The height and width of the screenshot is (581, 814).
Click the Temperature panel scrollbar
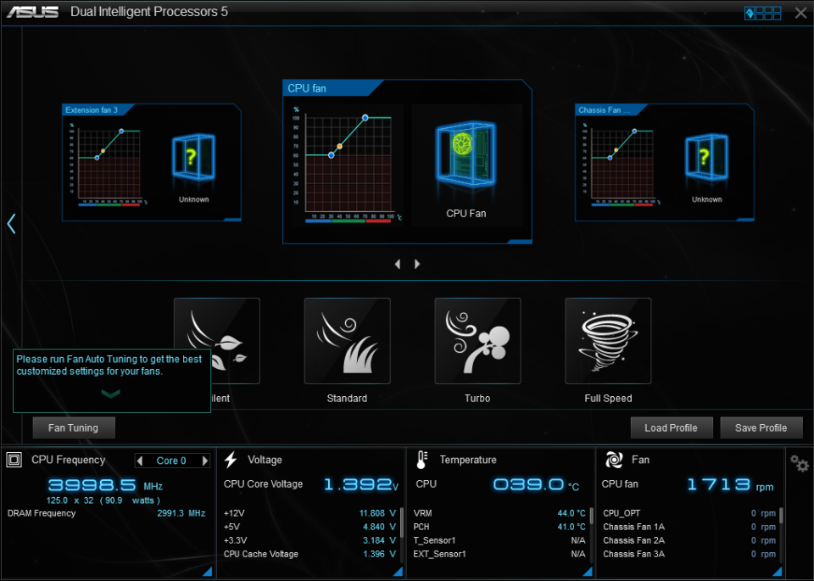[x=591, y=534]
